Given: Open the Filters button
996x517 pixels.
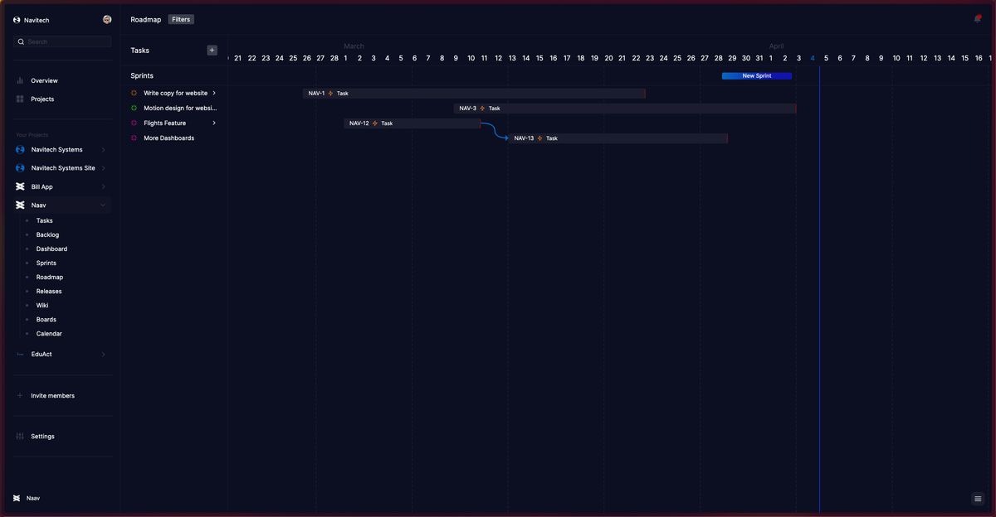Looking at the screenshot, I should [x=181, y=20].
